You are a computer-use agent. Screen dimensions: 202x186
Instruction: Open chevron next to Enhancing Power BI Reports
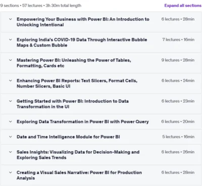click(x=11, y=81)
